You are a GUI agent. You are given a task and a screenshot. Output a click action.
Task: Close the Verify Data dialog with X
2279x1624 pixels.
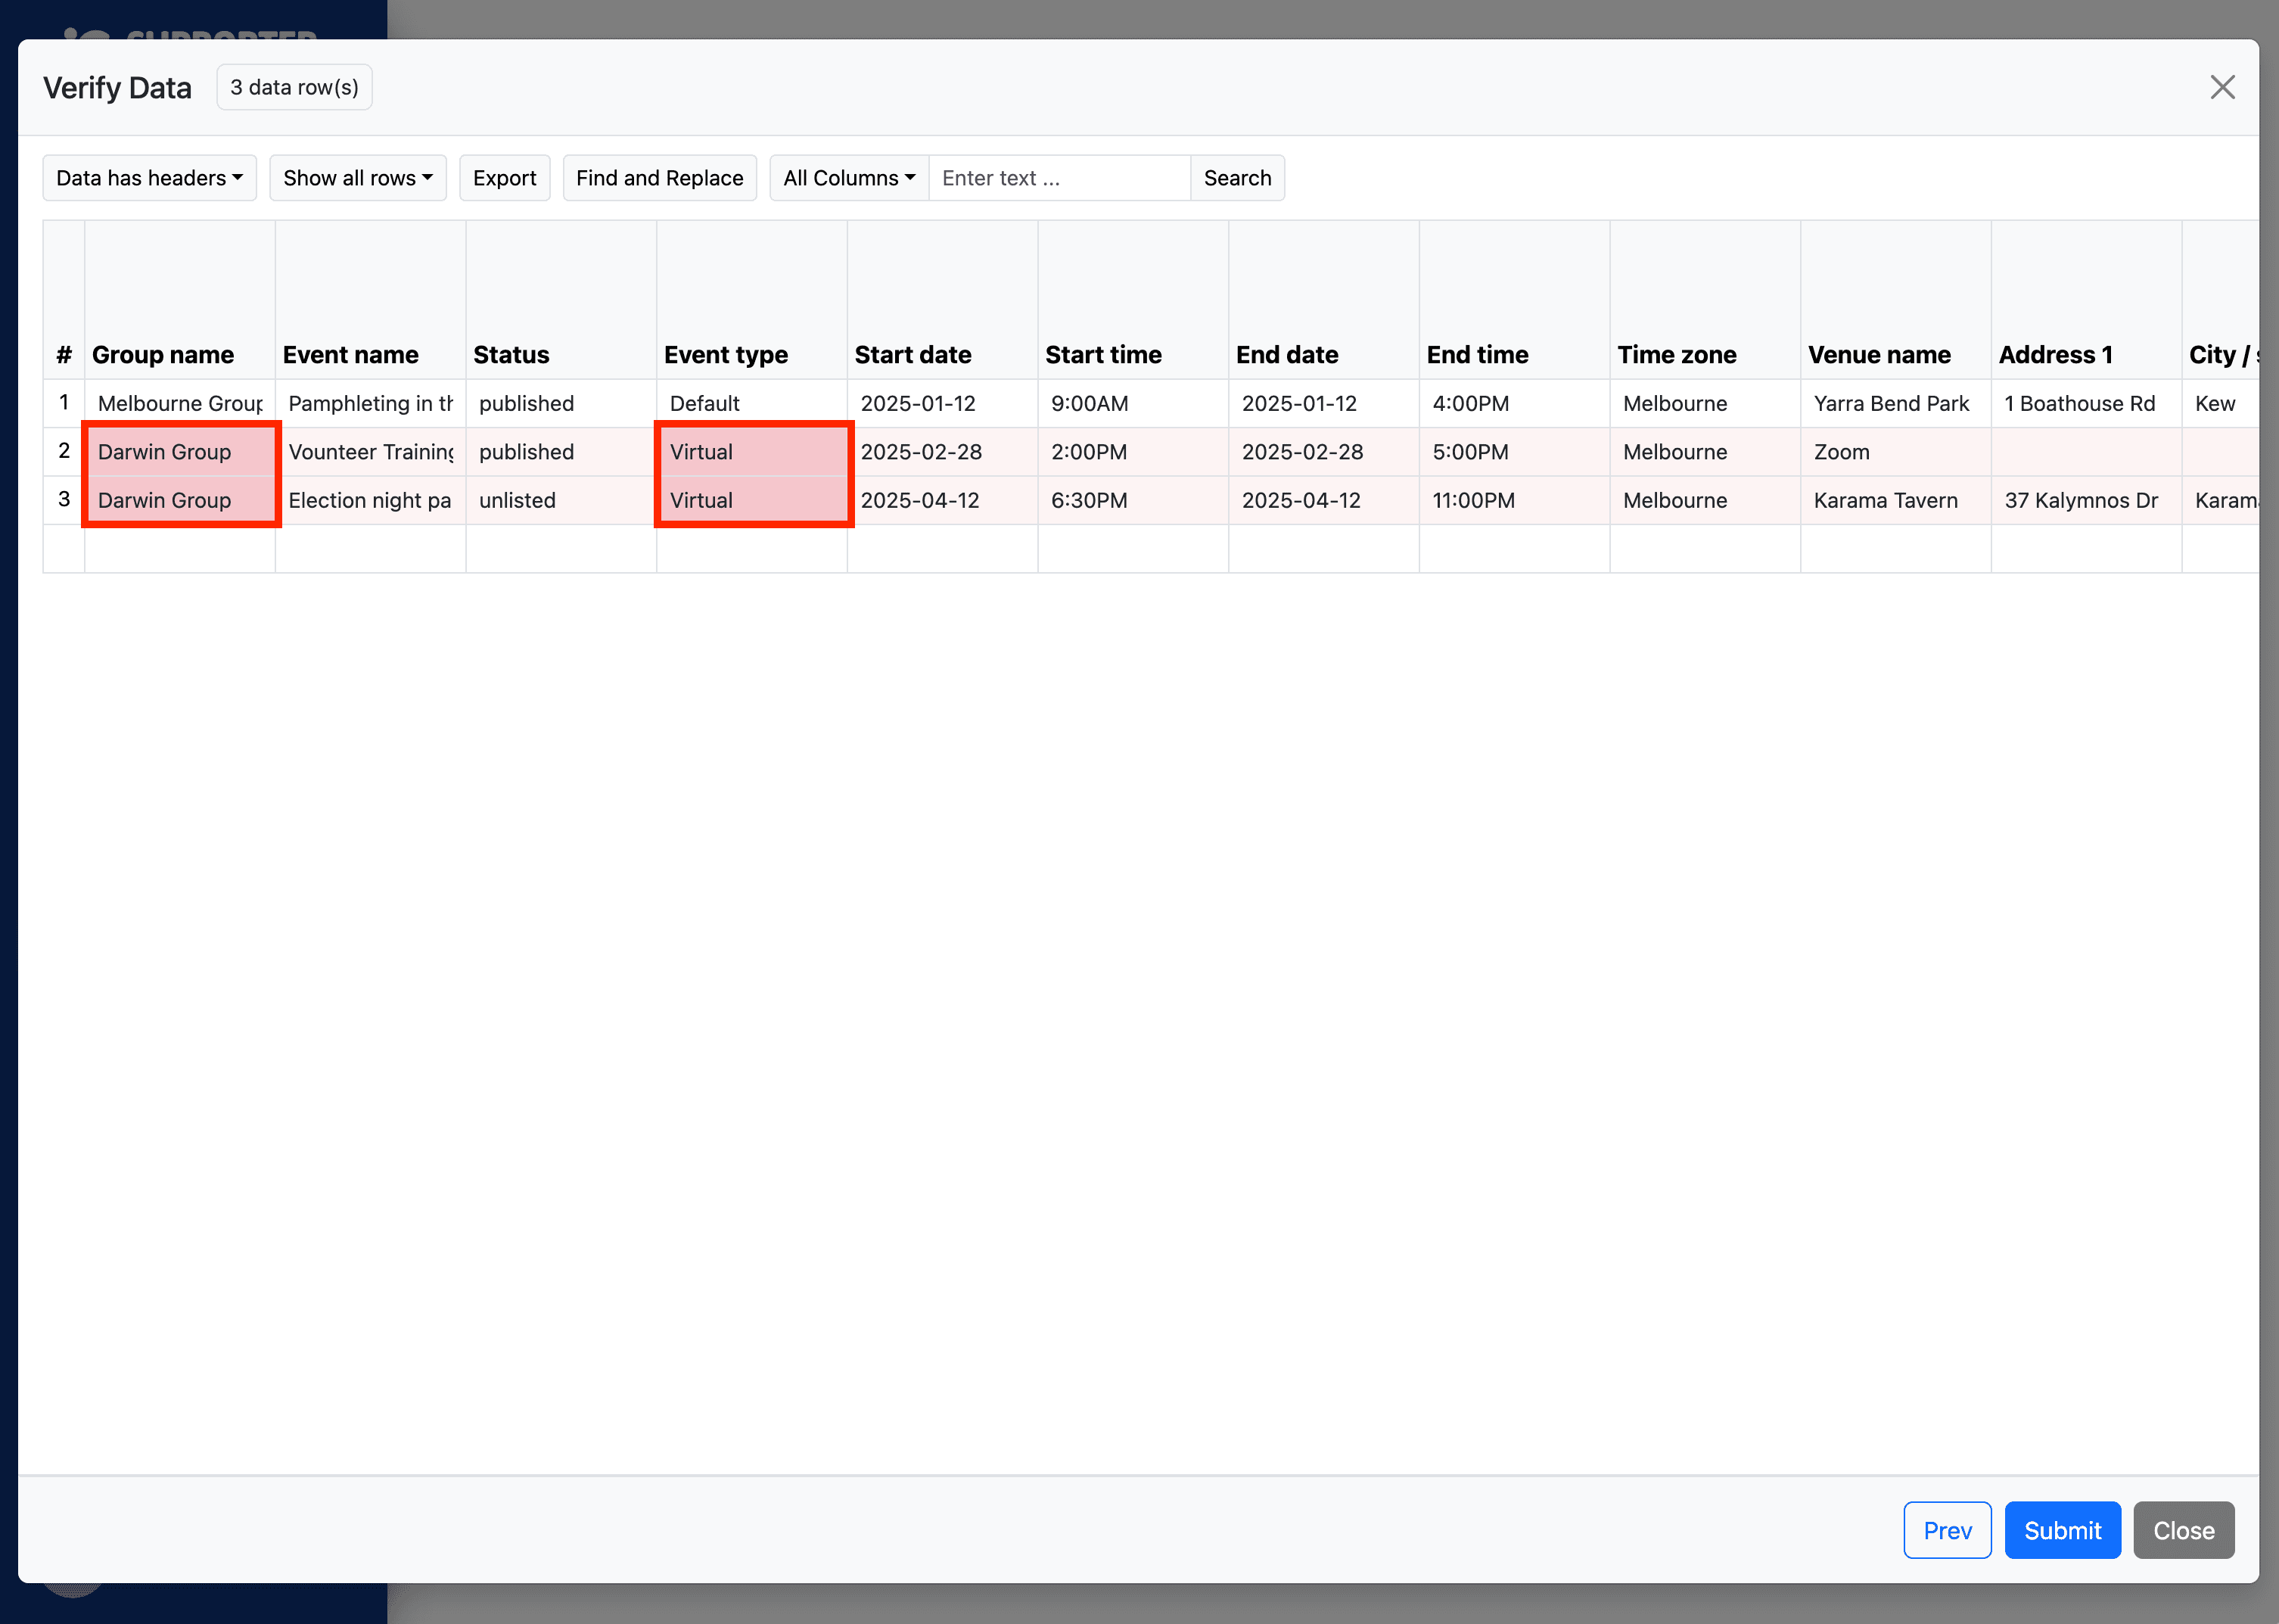tap(2221, 88)
